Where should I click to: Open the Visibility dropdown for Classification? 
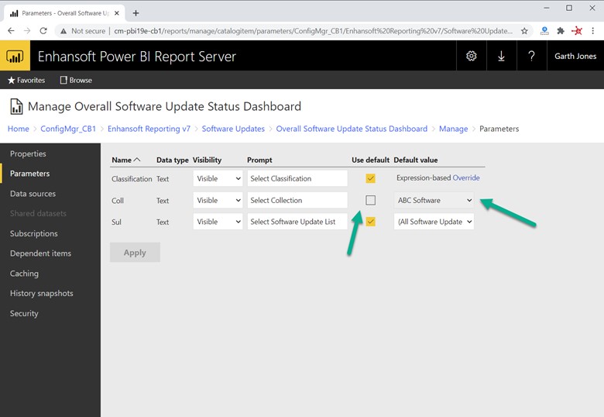217,178
